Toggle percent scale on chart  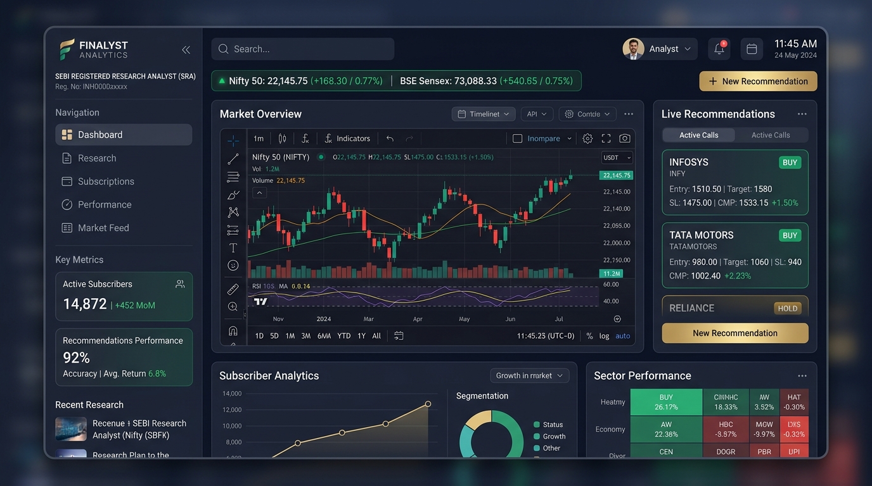coord(589,336)
